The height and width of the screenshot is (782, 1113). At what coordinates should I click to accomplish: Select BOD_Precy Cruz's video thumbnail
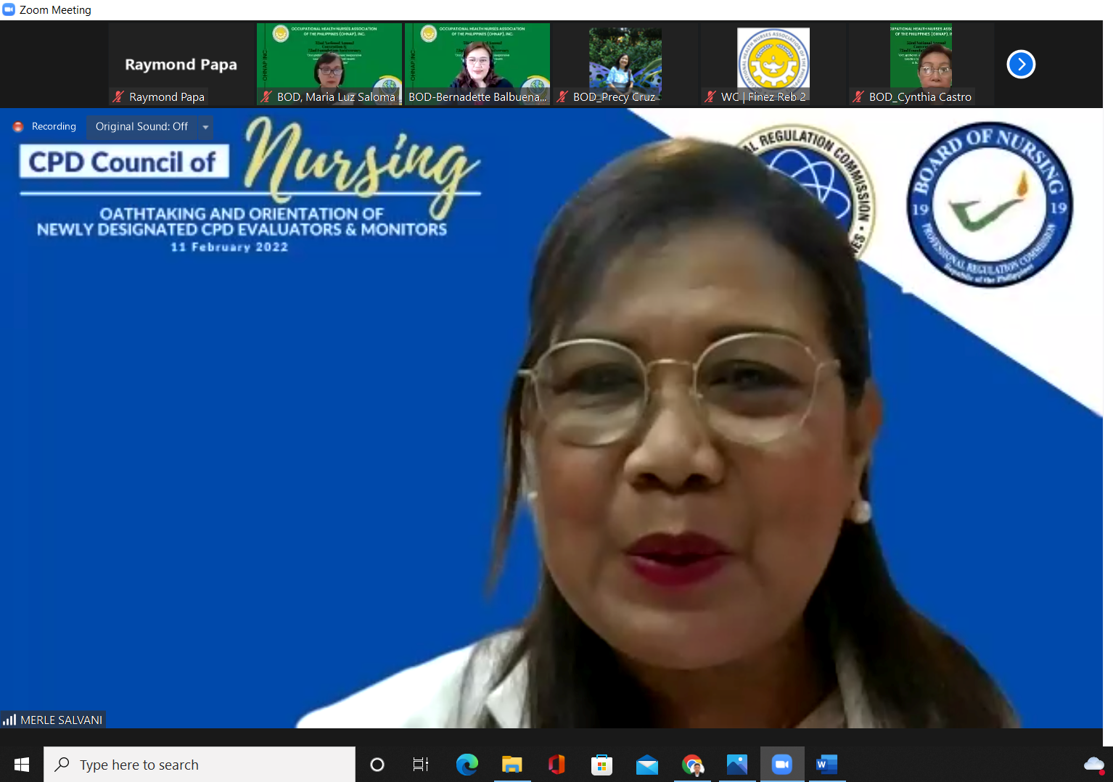click(x=625, y=65)
